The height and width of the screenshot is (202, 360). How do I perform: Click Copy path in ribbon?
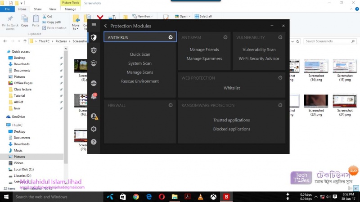52,22
